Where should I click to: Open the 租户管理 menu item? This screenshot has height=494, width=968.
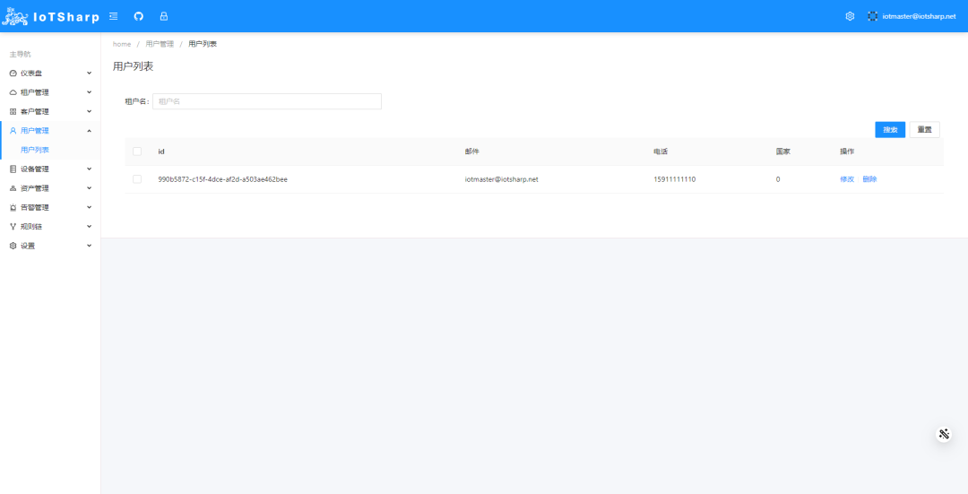click(50, 92)
